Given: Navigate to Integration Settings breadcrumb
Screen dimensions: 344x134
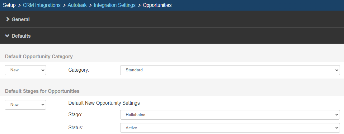Looking at the screenshot, I should coord(115,5).
